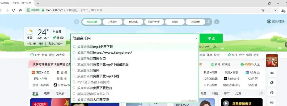This screenshot has width=287, height=106.
Task: Open the AI办公 site link
Action: click(253, 72)
